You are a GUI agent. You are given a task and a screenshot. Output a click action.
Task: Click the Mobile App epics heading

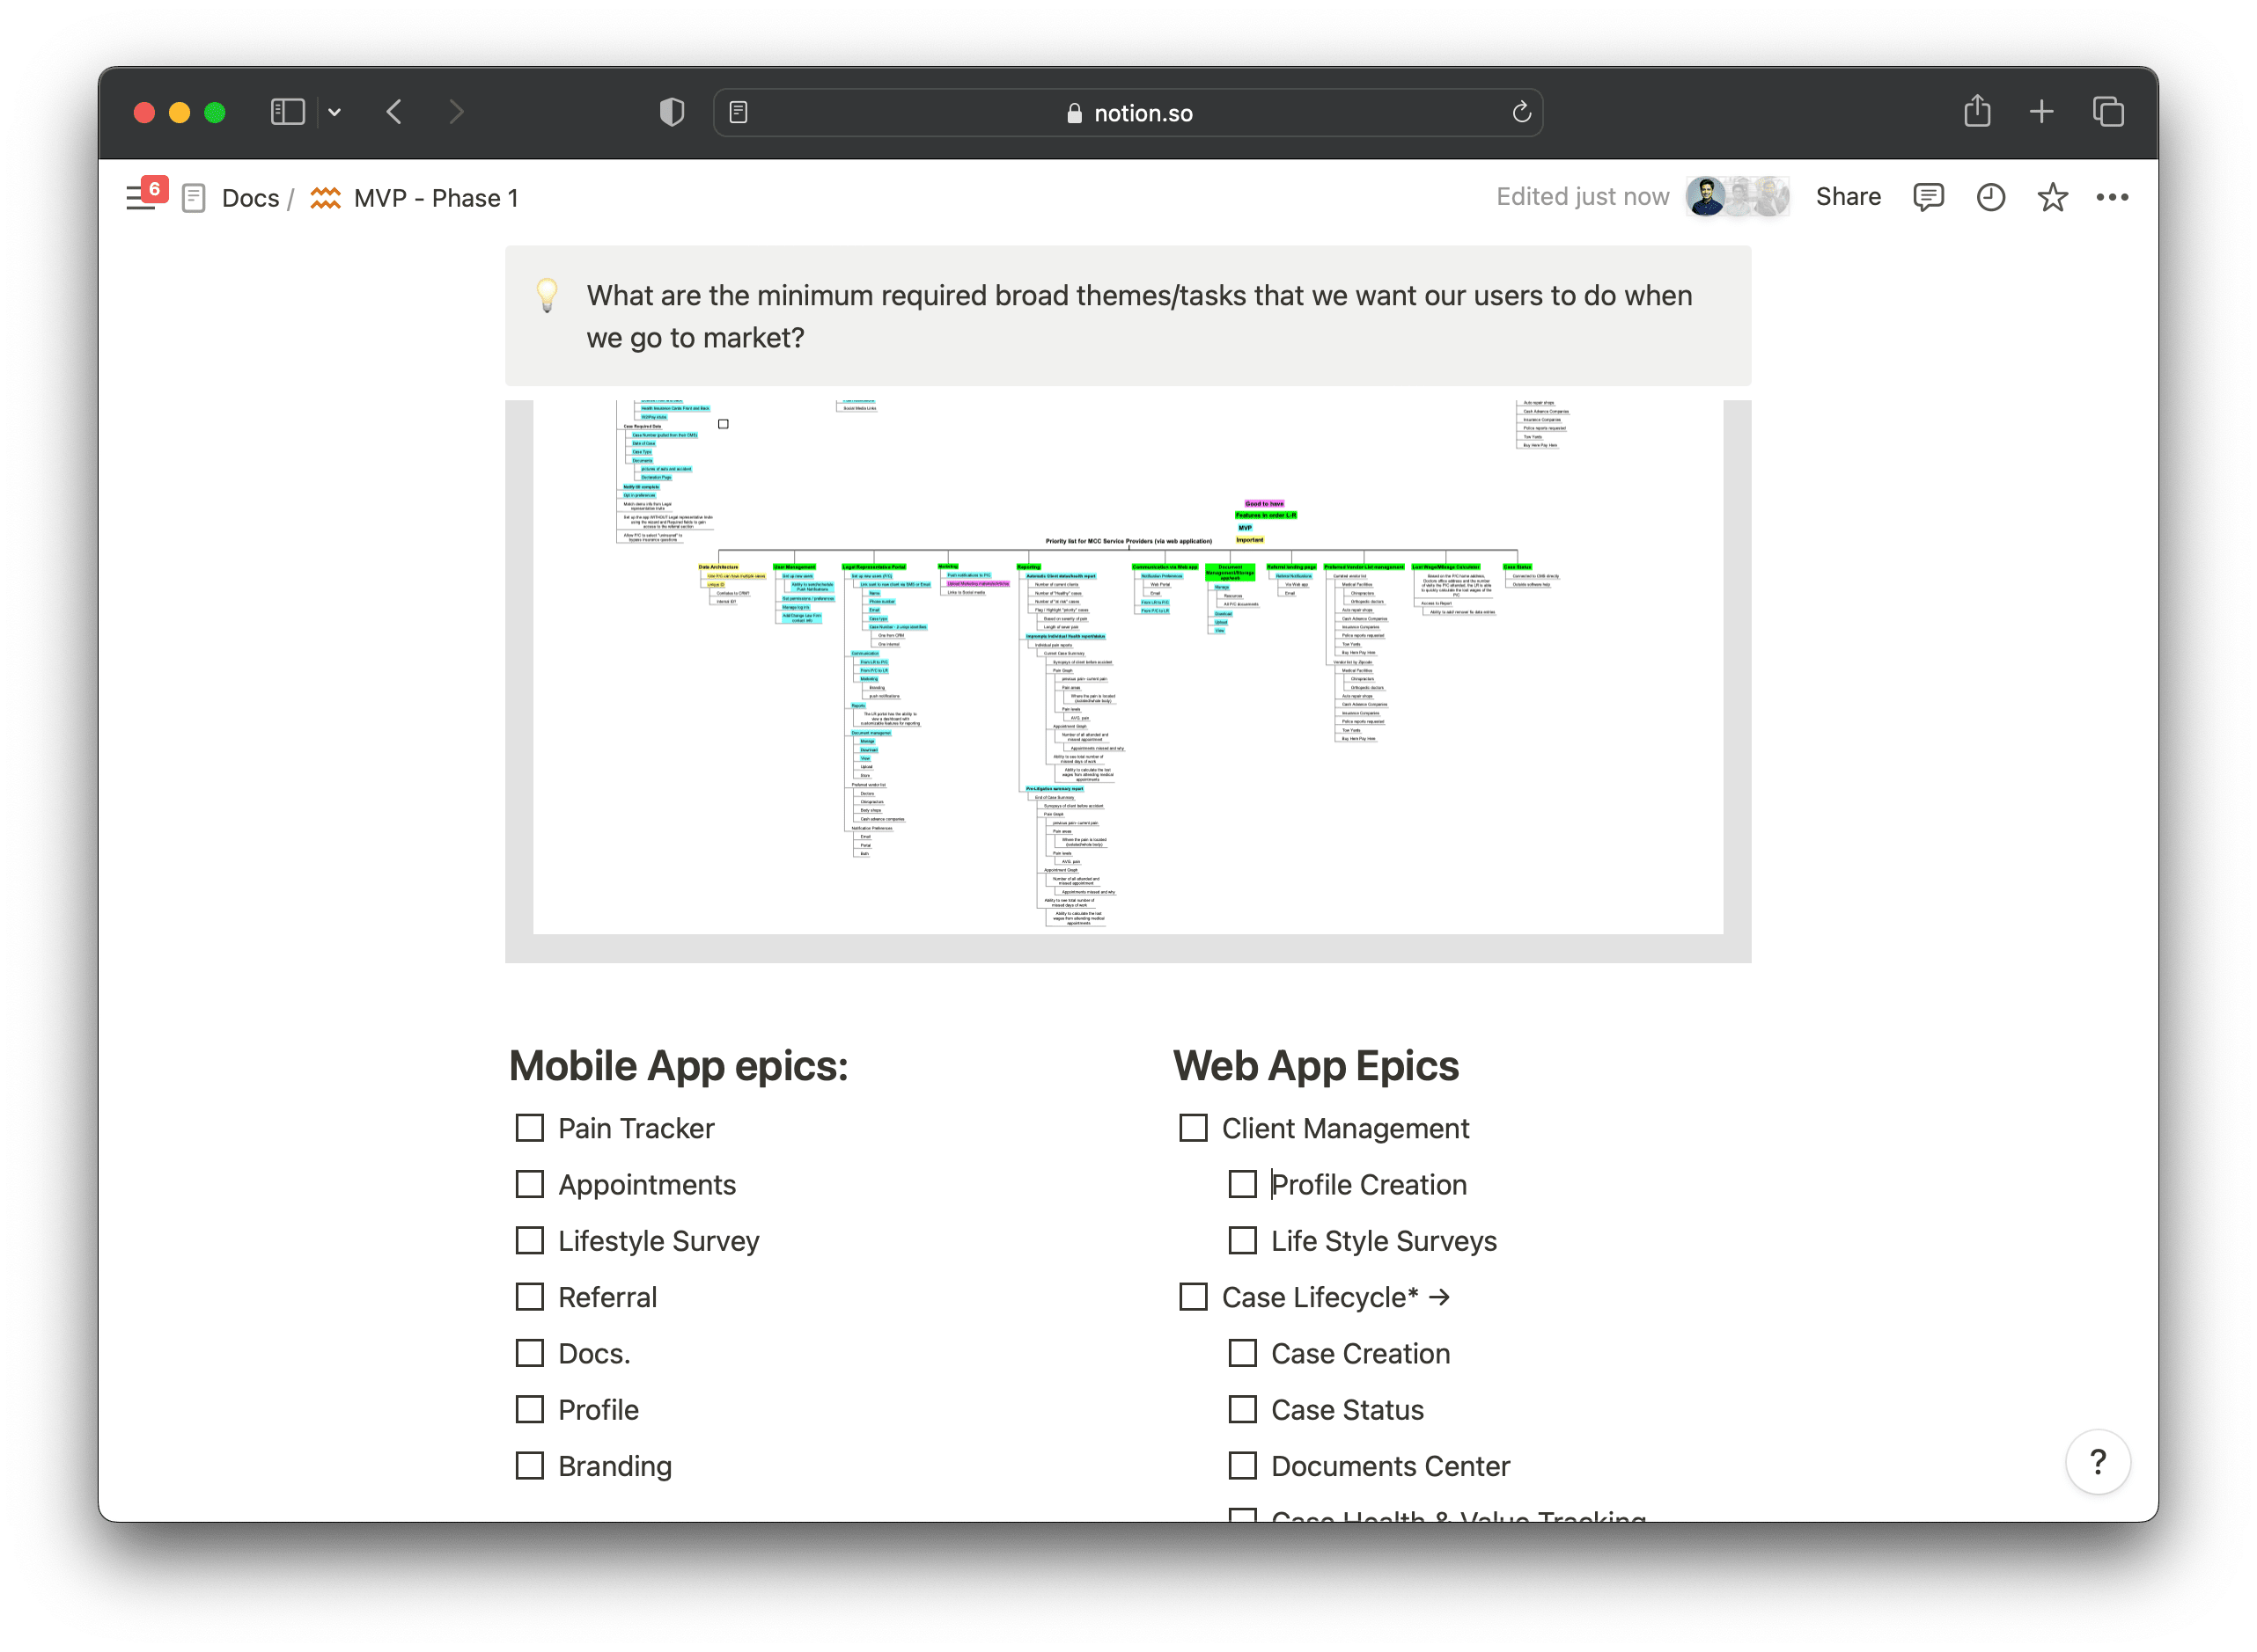[x=679, y=1066]
